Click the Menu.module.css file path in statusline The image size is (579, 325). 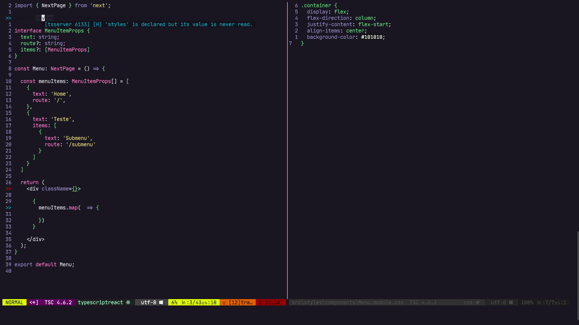[x=347, y=302]
